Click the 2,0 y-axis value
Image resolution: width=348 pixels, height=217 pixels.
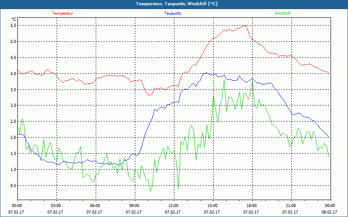[13, 137]
